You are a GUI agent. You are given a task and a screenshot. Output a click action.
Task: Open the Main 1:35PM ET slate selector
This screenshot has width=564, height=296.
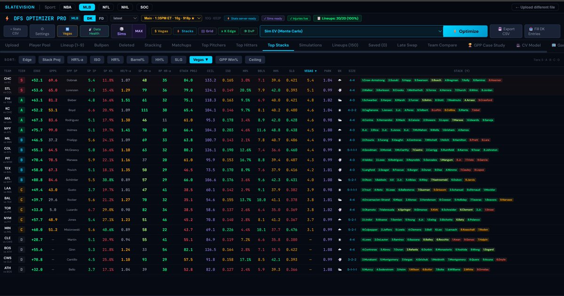click(171, 18)
